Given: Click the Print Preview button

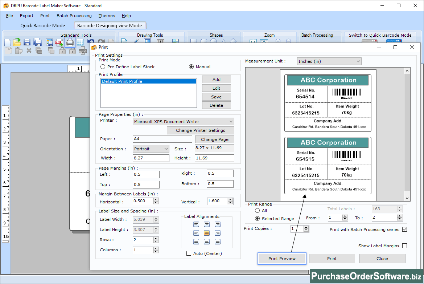Looking at the screenshot, I should coord(282,258).
